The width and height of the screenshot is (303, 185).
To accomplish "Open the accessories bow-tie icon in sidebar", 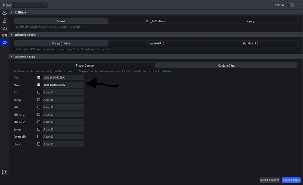I will [x=4, y=36].
